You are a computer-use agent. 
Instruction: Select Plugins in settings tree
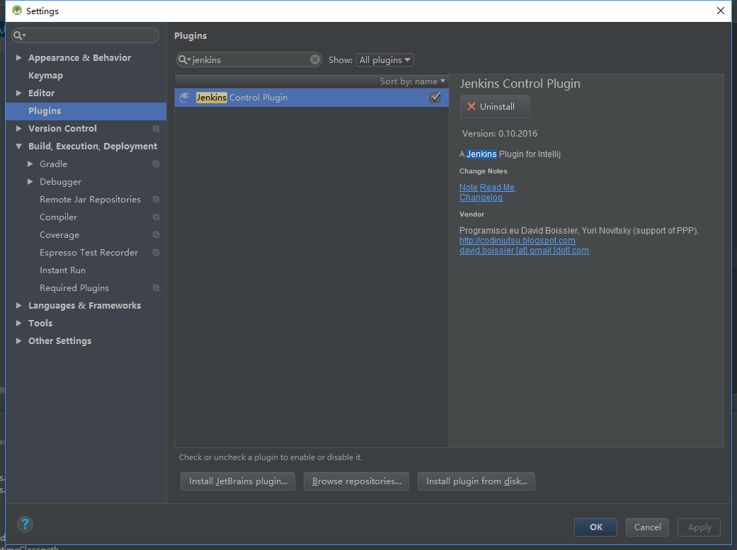[86, 111]
